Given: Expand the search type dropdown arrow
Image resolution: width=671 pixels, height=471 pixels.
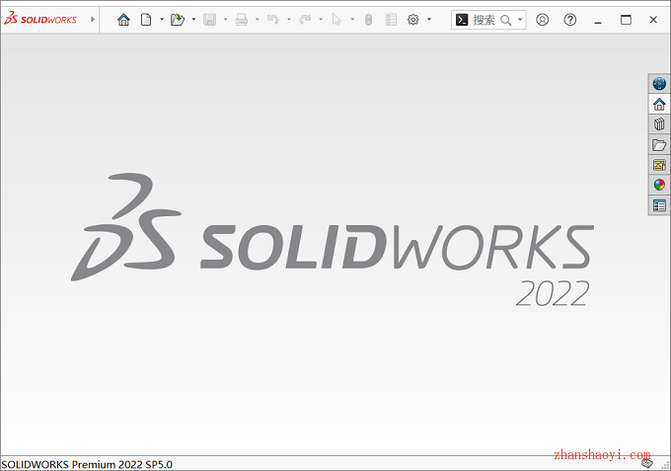Looking at the screenshot, I should [x=520, y=20].
